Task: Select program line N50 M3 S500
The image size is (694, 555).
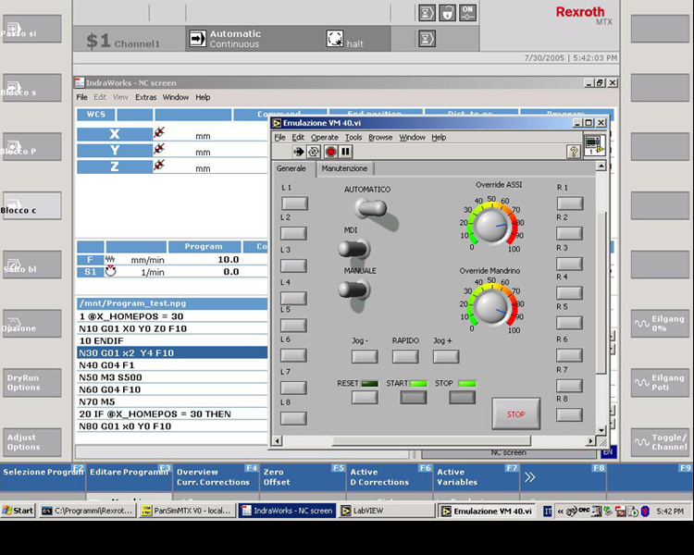Action: pyautogui.click(x=172, y=377)
